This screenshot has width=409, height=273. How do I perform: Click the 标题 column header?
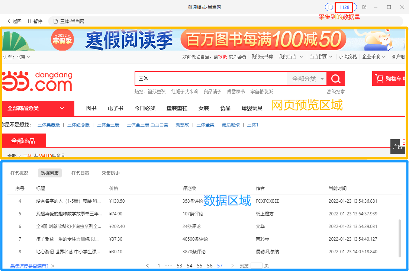click(41, 189)
